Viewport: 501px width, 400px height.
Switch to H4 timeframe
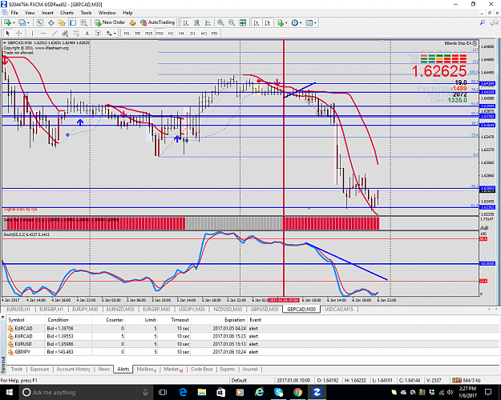(181, 33)
